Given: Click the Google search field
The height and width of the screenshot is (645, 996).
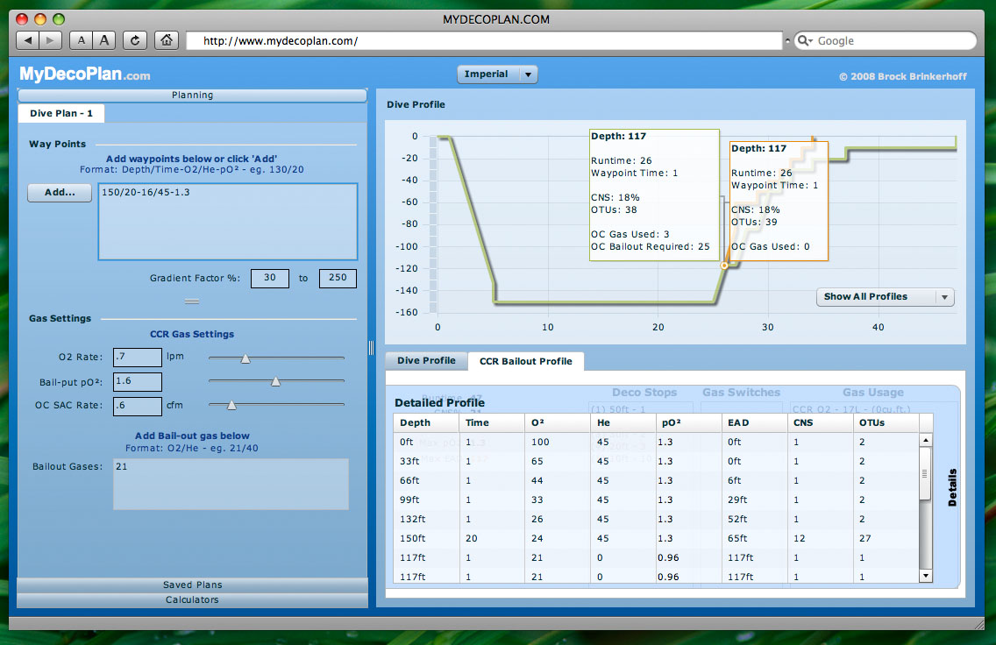Looking at the screenshot, I should tap(886, 40).
